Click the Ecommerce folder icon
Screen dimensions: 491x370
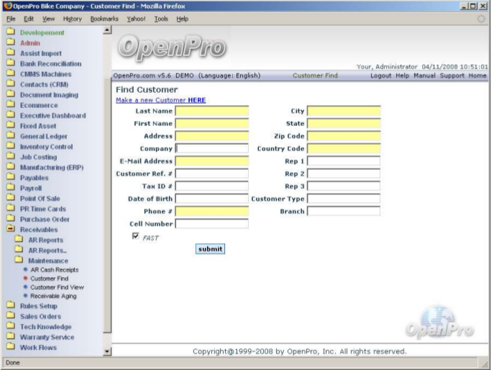11,105
